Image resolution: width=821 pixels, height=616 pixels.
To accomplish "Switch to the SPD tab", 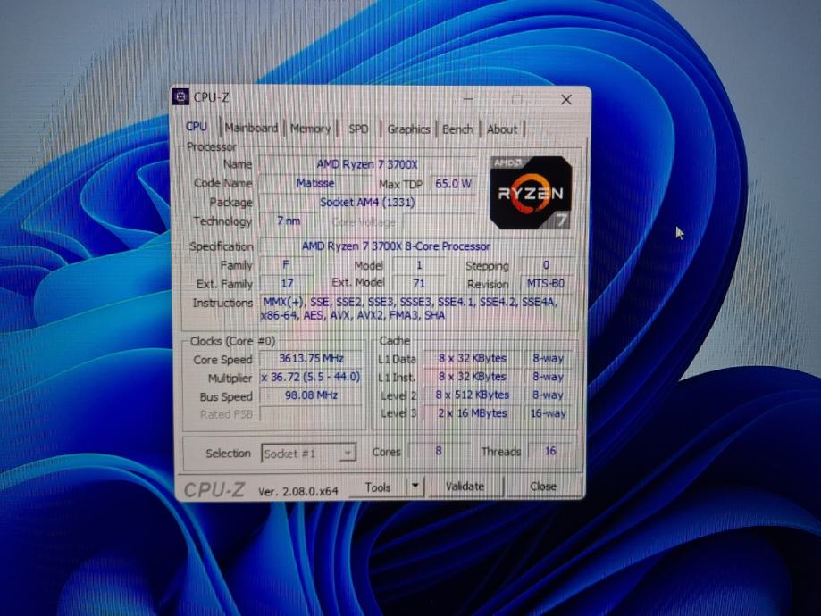I will pyautogui.click(x=358, y=129).
